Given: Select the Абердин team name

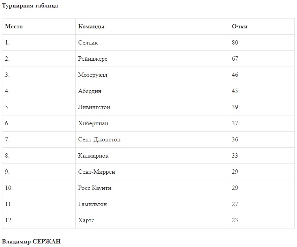Looking at the screenshot, I should coord(90,91).
